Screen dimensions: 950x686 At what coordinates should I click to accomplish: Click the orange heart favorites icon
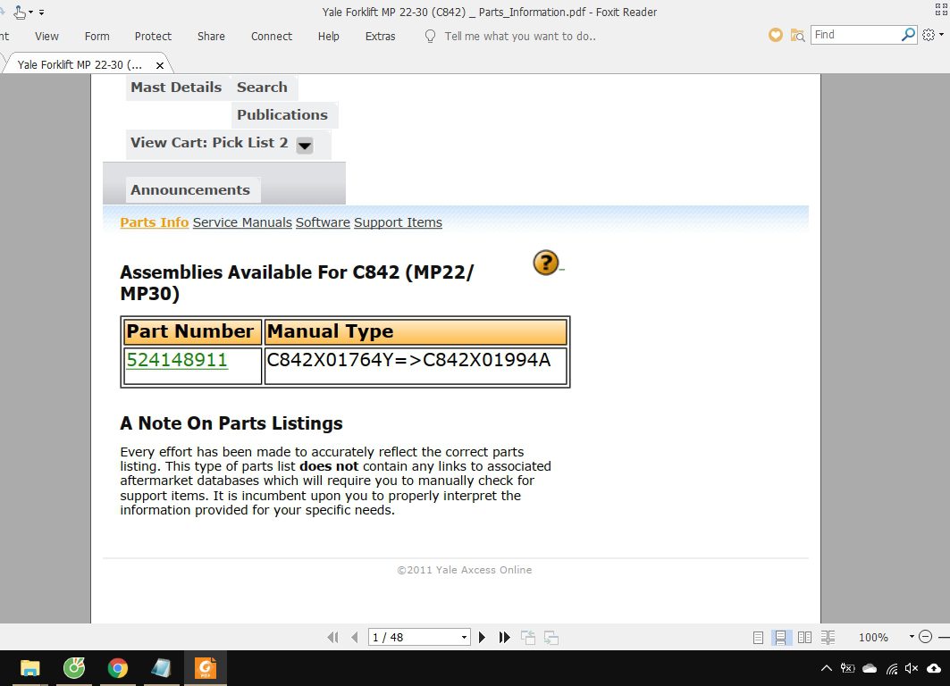click(776, 35)
